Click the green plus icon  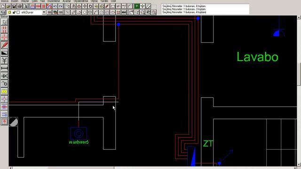pos(137,6)
